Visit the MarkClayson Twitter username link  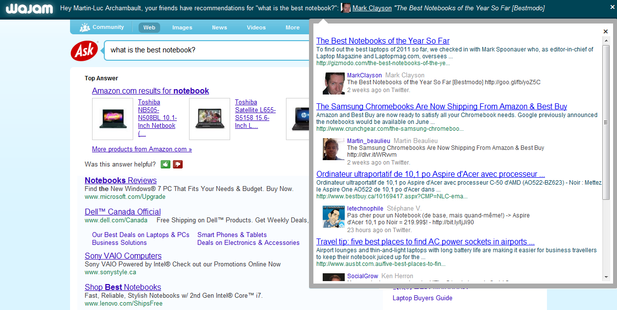click(x=364, y=75)
